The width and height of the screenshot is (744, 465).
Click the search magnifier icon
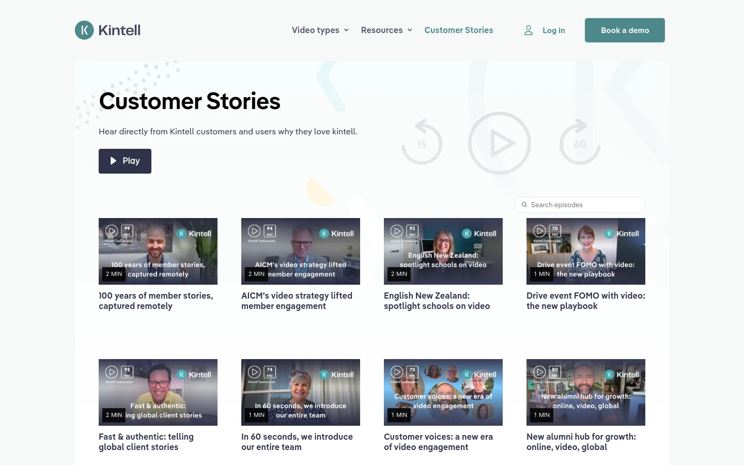[x=524, y=205]
